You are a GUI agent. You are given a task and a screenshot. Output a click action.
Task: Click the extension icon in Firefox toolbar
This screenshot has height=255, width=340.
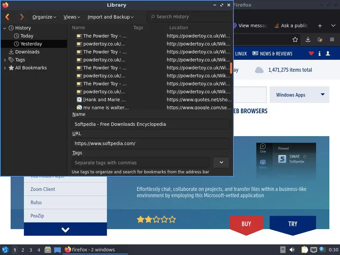click(x=320, y=40)
